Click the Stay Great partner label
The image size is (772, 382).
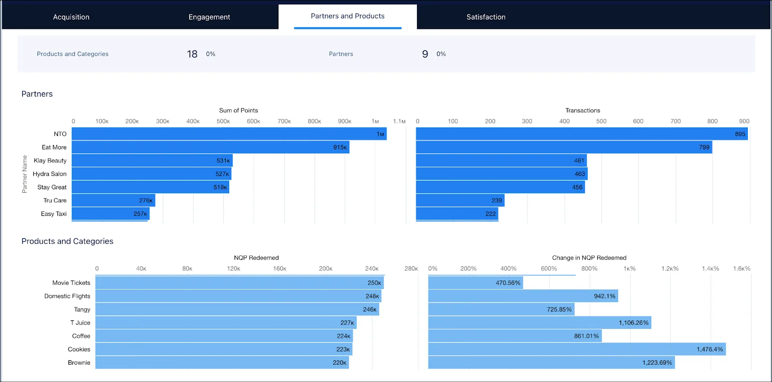point(52,187)
